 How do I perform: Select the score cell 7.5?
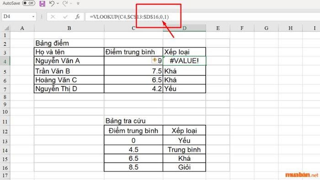point(133,71)
